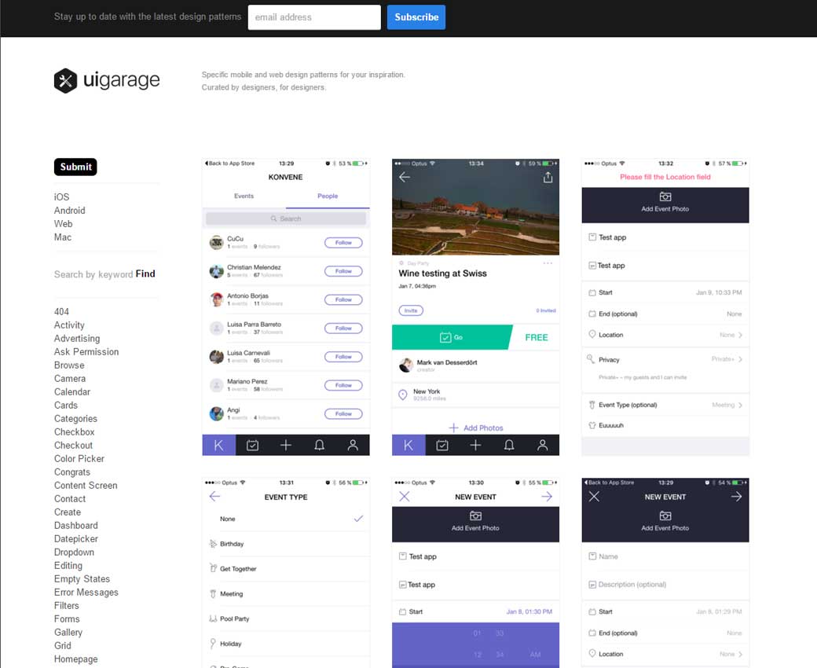Viewport: 817px width, 668px height.
Task: Click the share icon on wine testing photo
Action: (x=548, y=178)
